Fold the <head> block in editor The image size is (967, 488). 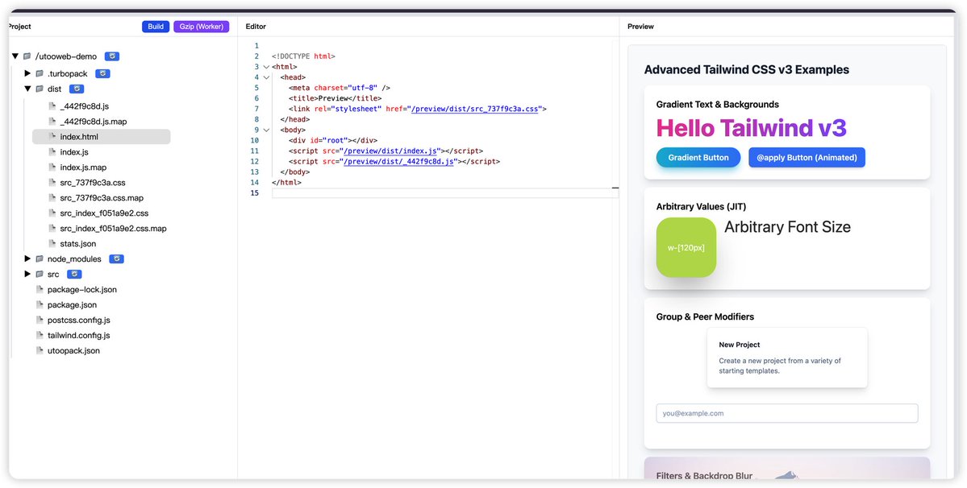[266, 77]
